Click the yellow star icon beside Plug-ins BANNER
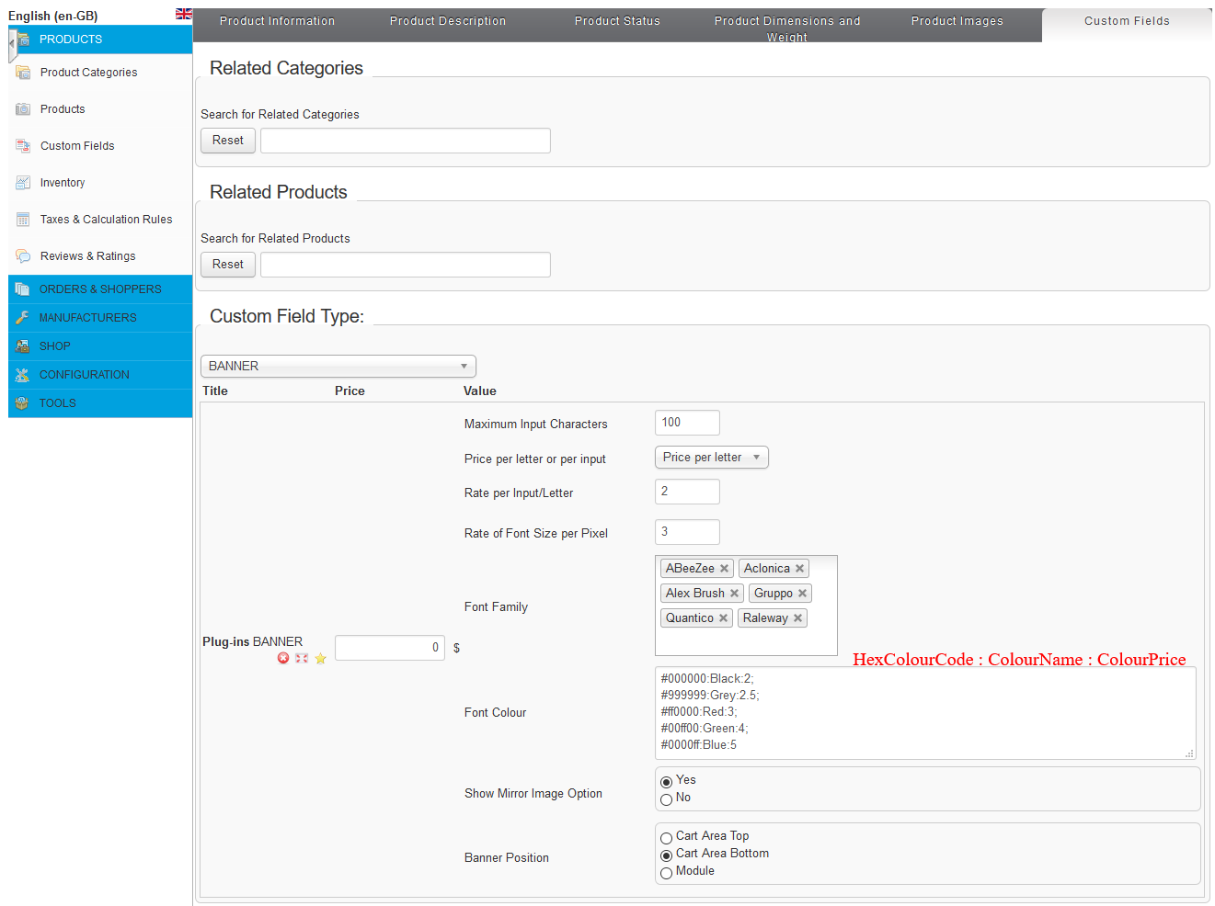Screen dimensions: 1215x906 click(320, 658)
